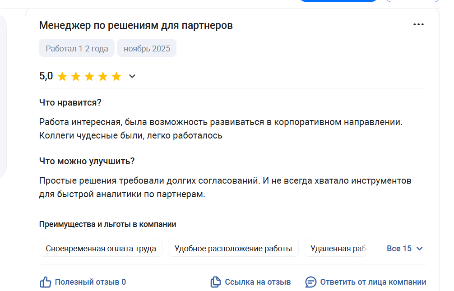Click "Ответить от лица компании"
Image resolution: width=454 pixels, height=291 pixels.
(x=373, y=282)
